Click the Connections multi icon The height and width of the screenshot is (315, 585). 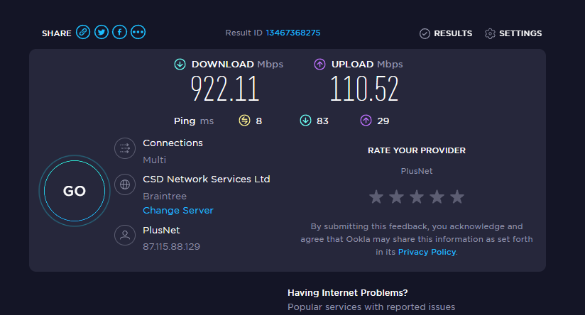pos(125,148)
